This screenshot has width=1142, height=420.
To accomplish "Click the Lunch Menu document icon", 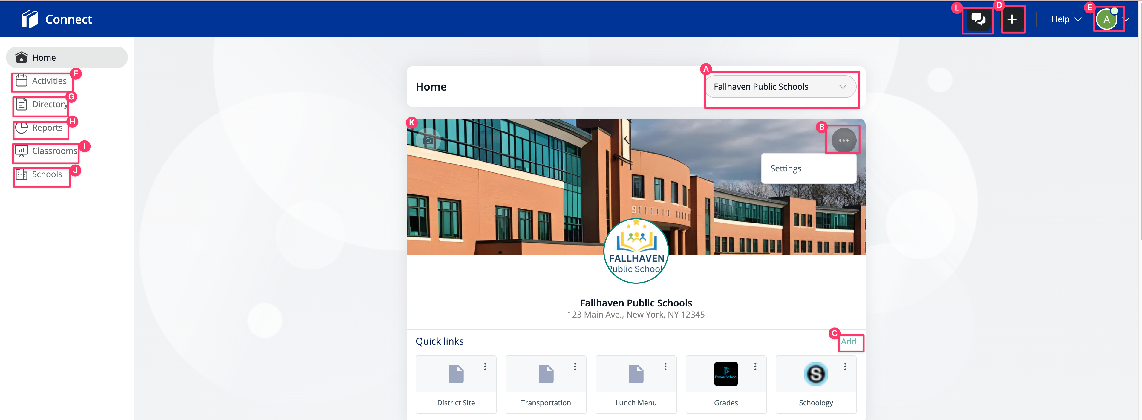I will click(x=636, y=374).
